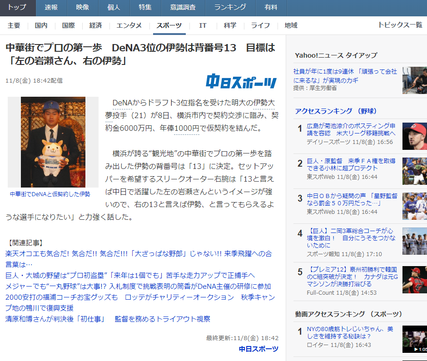The height and width of the screenshot is (361, 427).
Task: Open thumbnail for 巨人・原監督 article
Action: [x=415, y=171]
